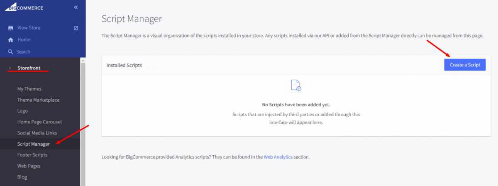The image size is (498, 186).
Task: Click the empty scripts document icon
Action: pyautogui.click(x=295, y=85)
